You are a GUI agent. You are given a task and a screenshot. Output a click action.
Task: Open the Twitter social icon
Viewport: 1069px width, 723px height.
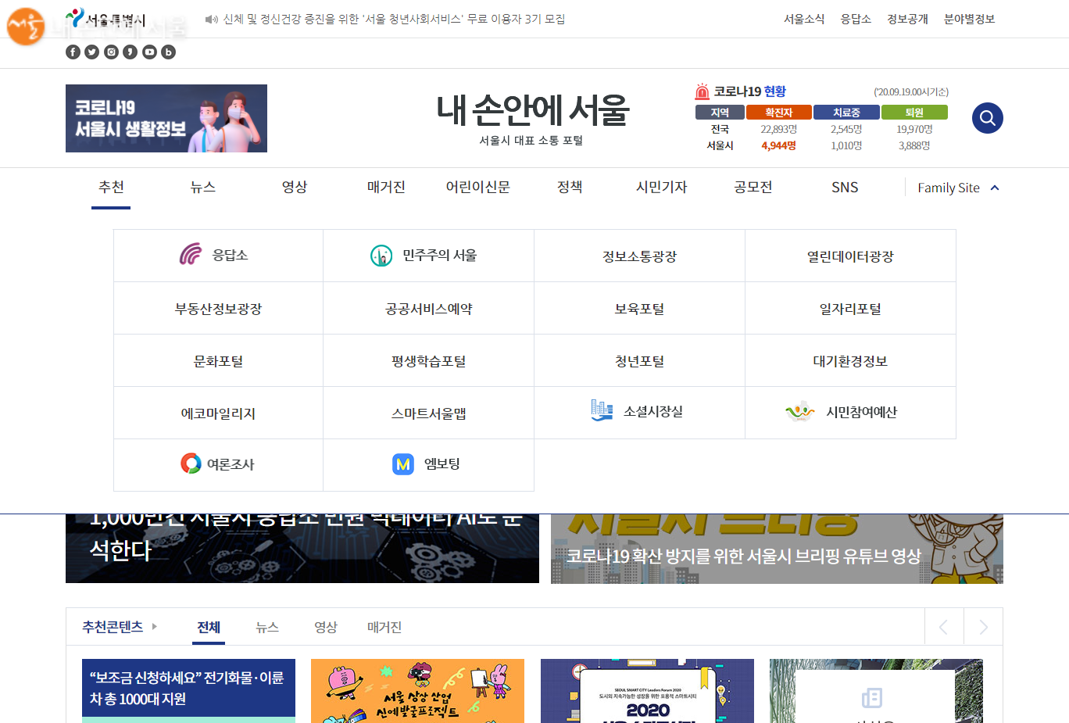(91, 52)
